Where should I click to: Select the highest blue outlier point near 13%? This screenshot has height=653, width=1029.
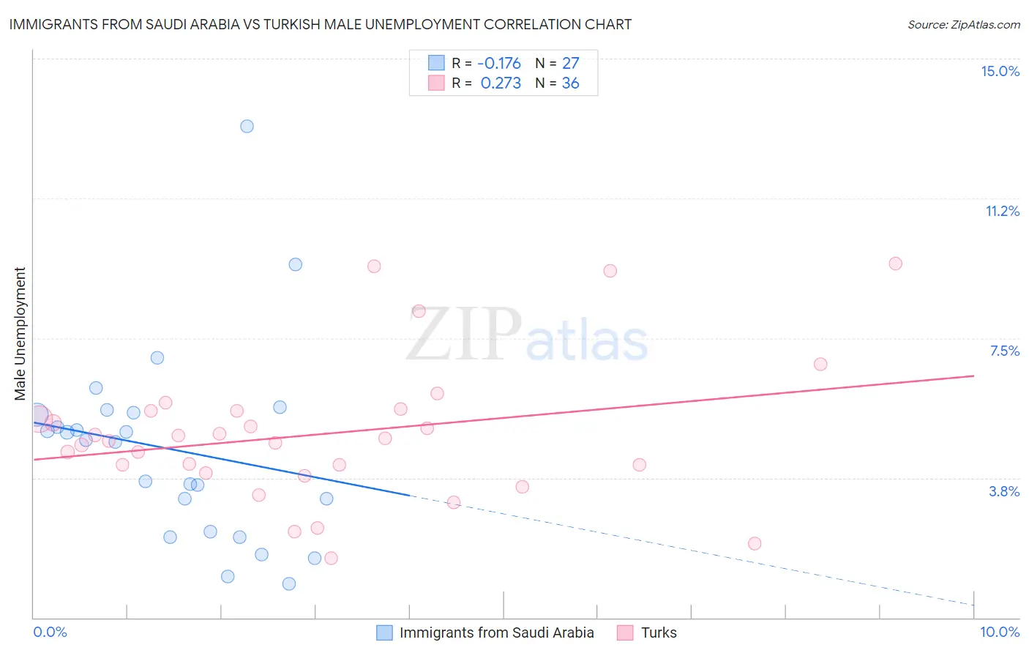[247, 126]
